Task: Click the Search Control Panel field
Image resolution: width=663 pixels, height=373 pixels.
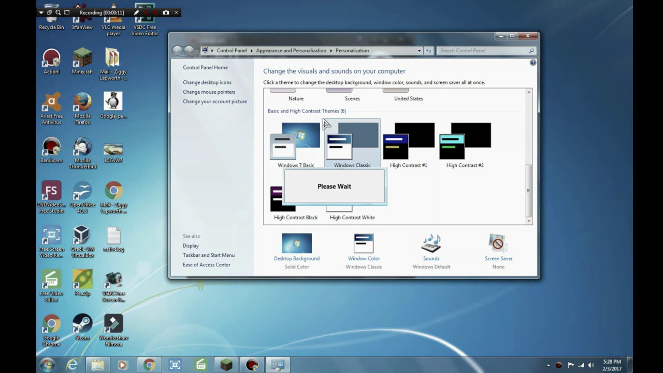Action: pos(486,51)
